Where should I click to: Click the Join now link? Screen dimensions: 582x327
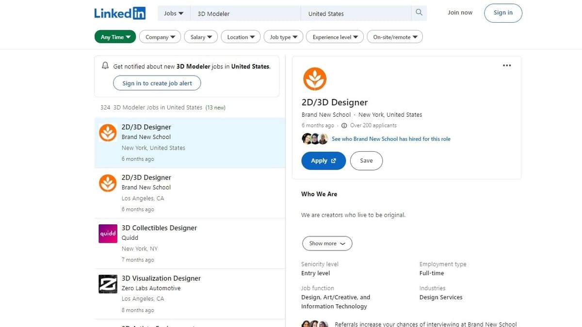(460, 13)
